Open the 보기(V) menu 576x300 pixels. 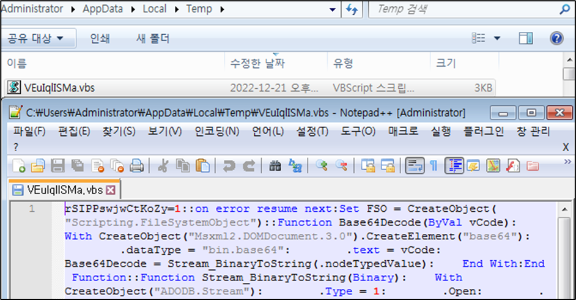pos(165,131)
